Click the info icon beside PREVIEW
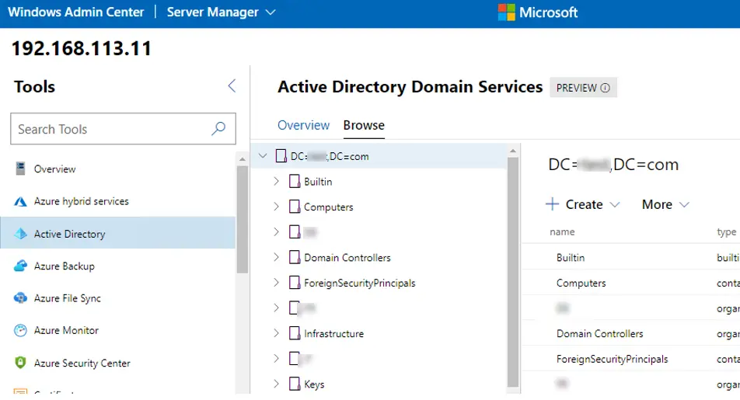This screenshot has height=400, width=740. coord(605,89)
